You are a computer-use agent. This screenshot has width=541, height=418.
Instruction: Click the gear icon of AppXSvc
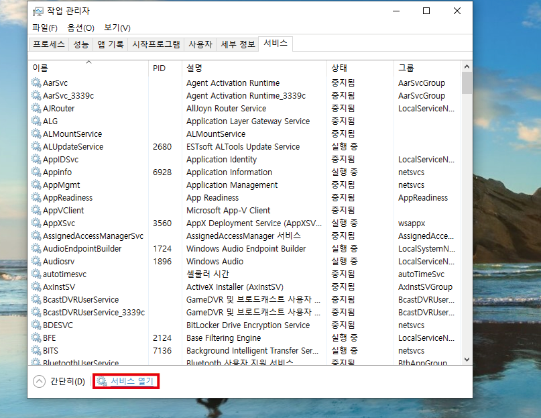pyautogui.click(x=36, y=223)
